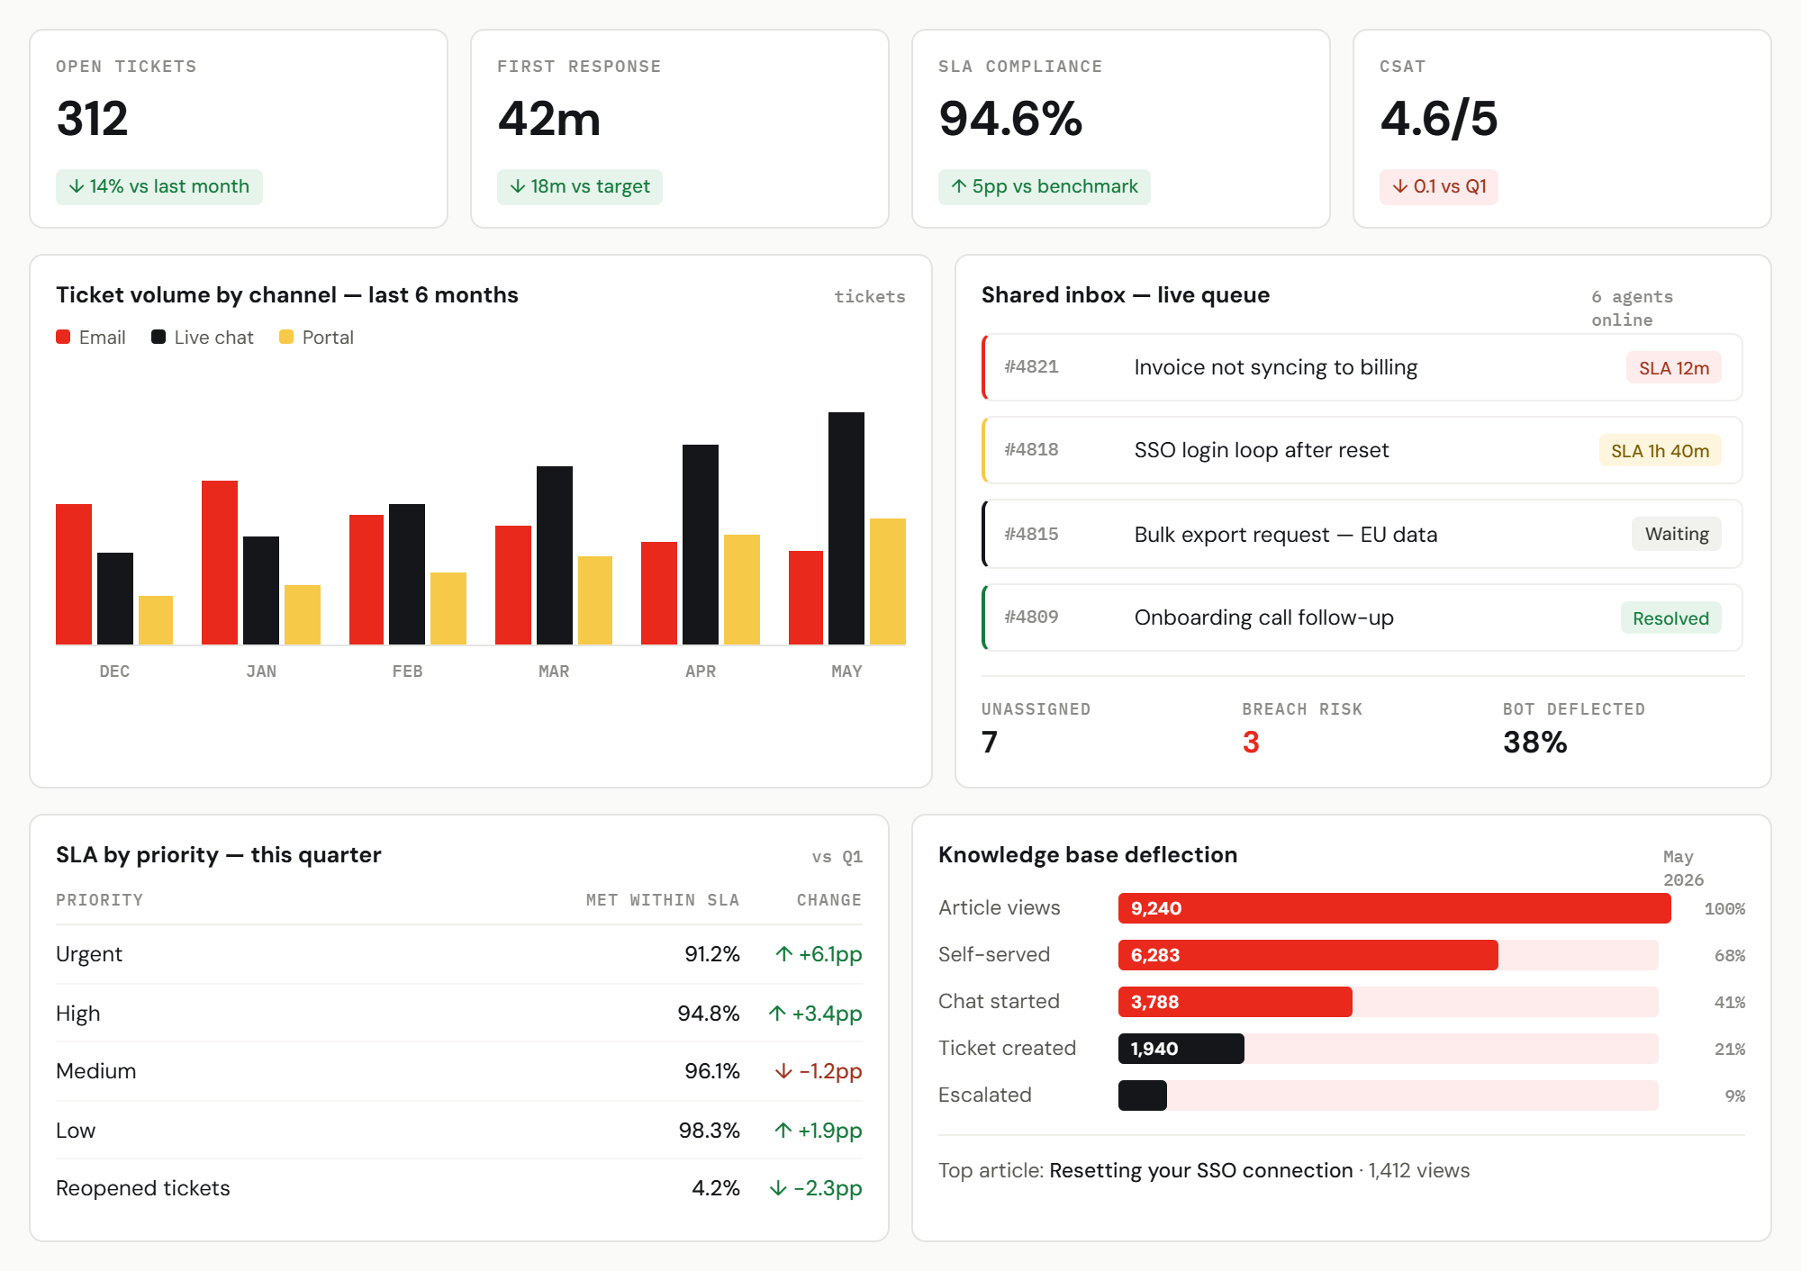Click the December Email bar
The image size is (1801, 1271).
pos(74,574)
